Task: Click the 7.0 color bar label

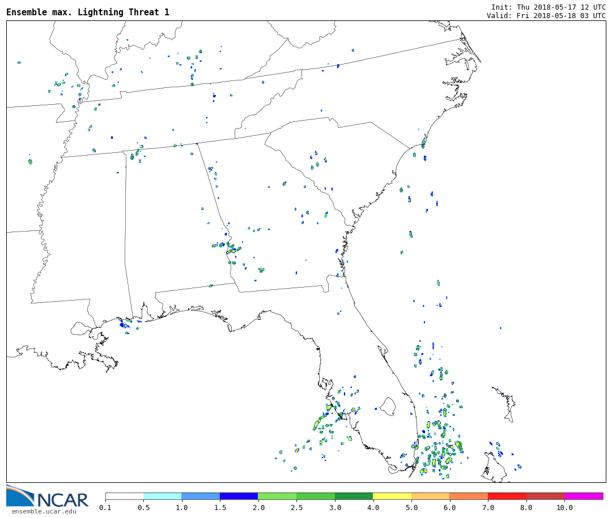Action: [x=488, y=507]
